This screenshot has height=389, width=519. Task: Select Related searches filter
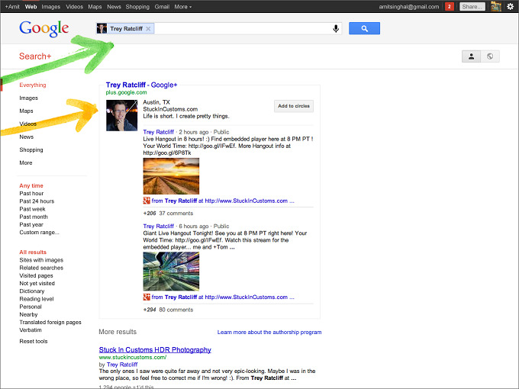point(41,268)
